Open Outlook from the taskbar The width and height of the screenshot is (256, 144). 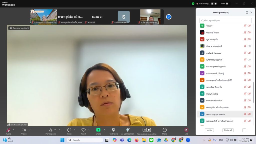(158, 140)
